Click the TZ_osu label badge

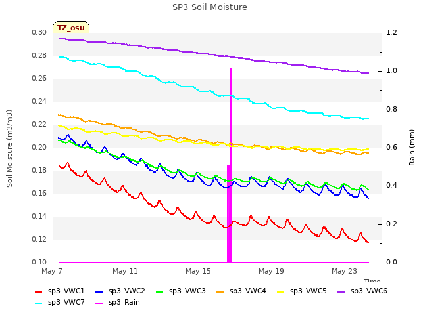(71, 28)
